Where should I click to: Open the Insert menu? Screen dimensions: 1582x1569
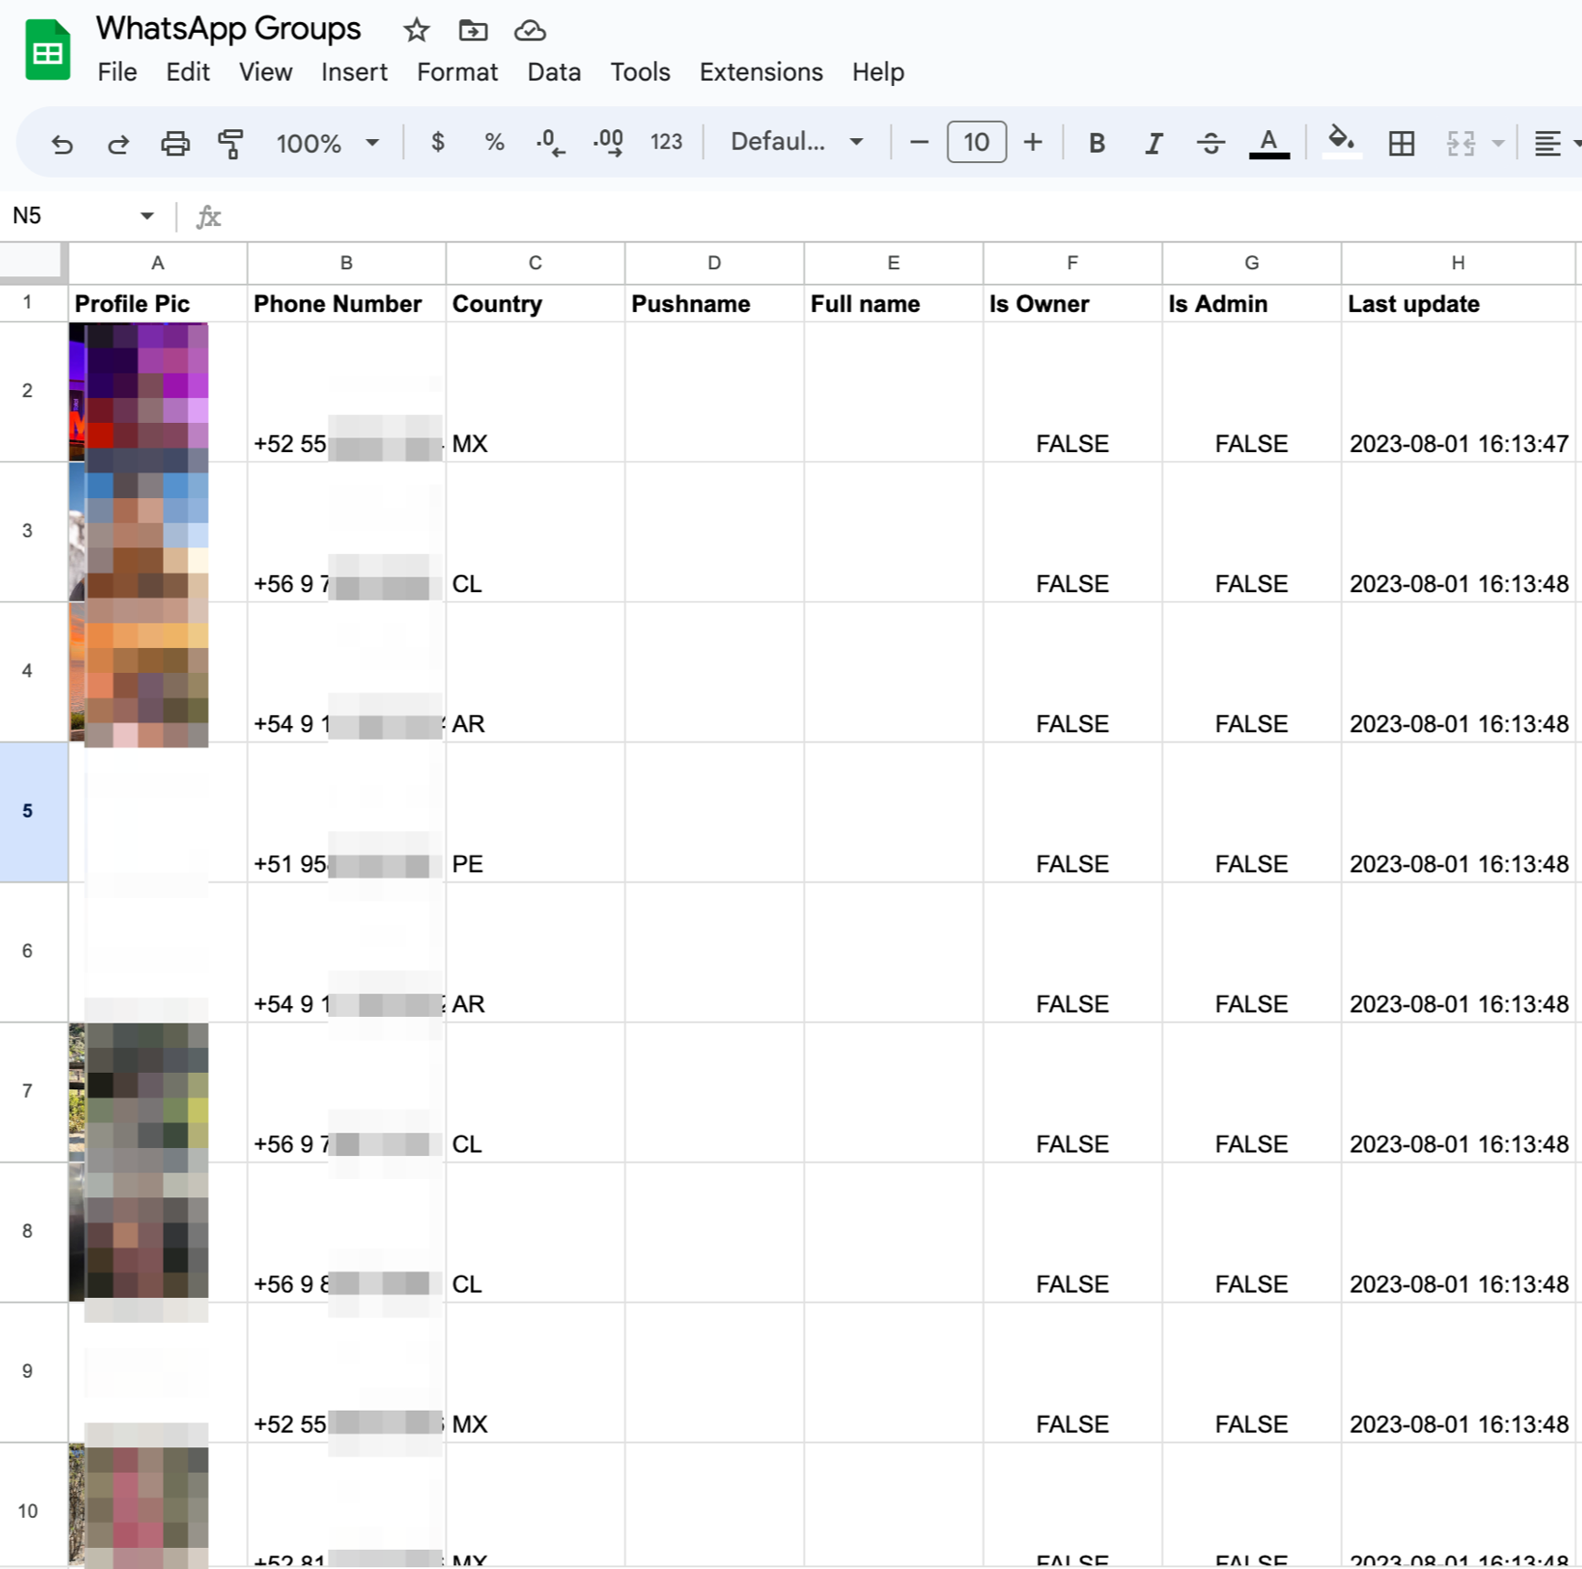[354, 72]
